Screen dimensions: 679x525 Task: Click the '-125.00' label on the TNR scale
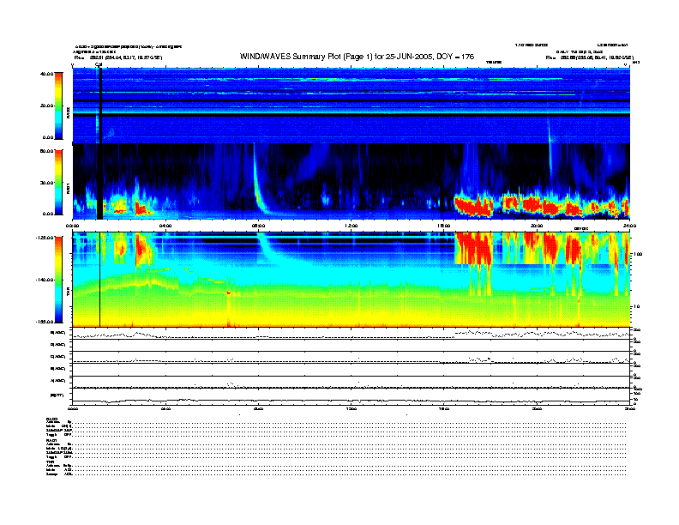45,238
